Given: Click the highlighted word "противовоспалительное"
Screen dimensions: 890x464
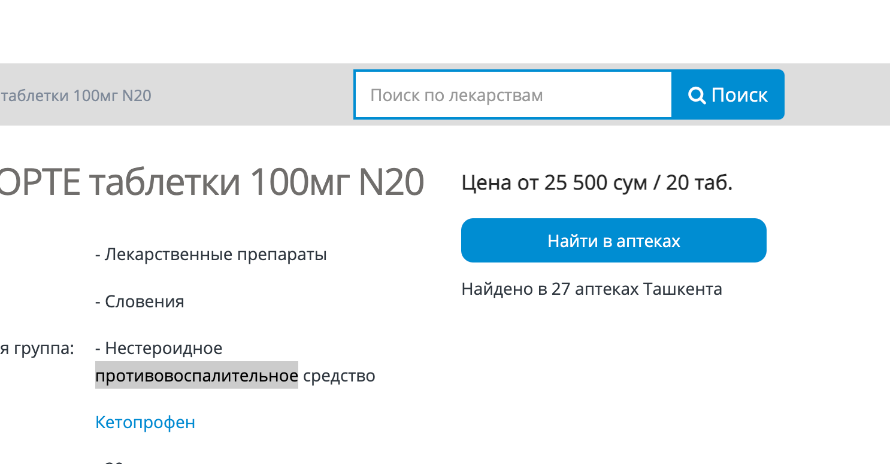Looking at the screenshot, I should (196, 376).
